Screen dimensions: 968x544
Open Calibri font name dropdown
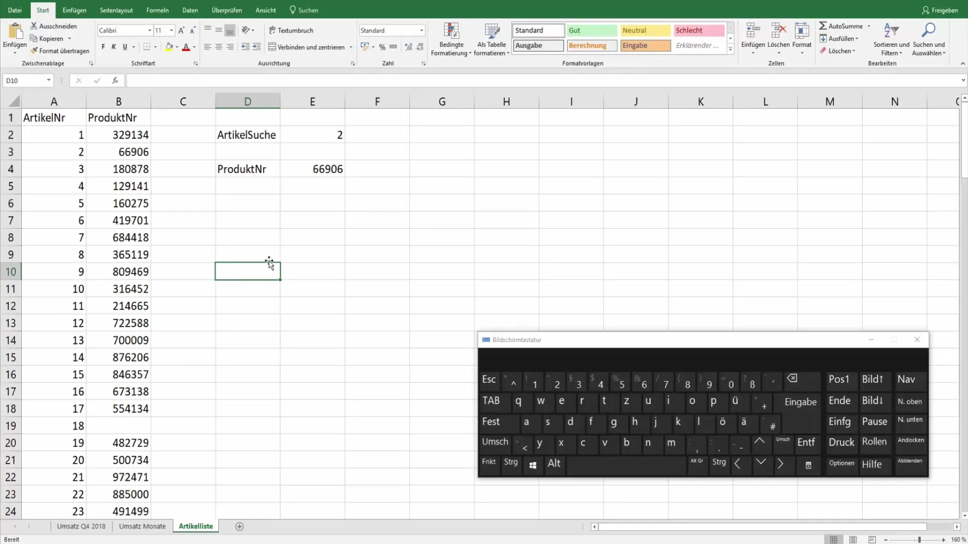click(149, 30)
